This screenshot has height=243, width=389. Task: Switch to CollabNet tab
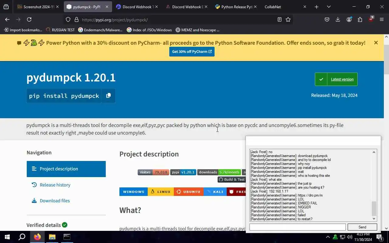pos(285,7)
